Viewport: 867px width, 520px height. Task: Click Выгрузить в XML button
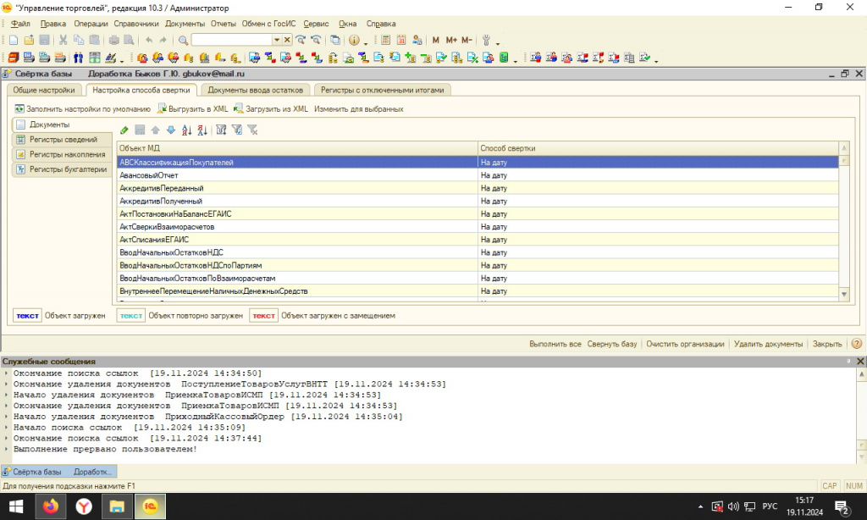point(192,109)
